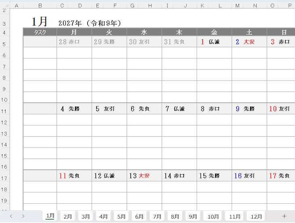Select the date cell 8 赤口
295x223 pixels.
pyautogui.click(x=214, y=108)
